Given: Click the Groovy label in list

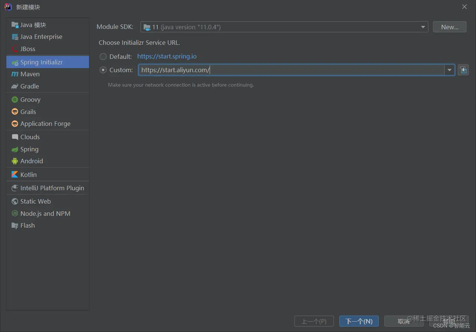Looking at the screenshot, I should tap(30, 100).
